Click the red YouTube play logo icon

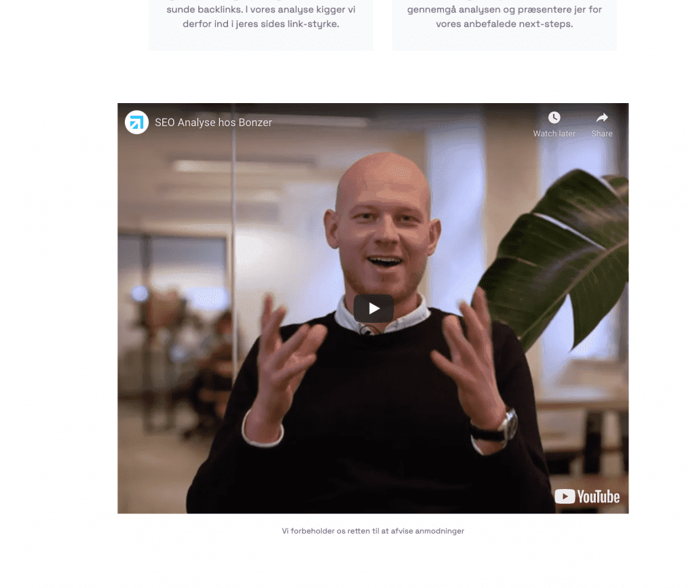click(x=565, y=496)
